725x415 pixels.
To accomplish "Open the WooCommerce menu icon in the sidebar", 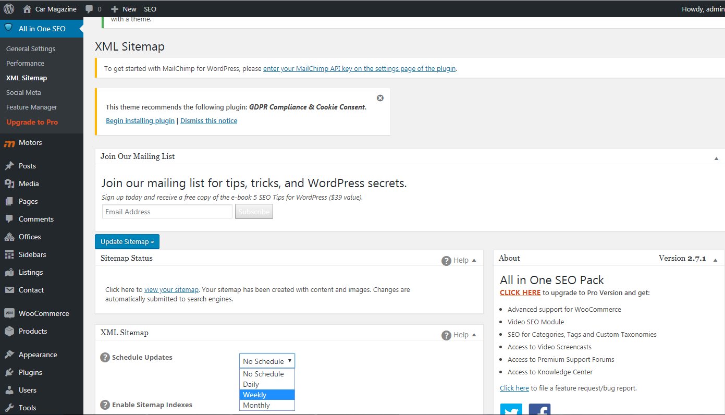I will point(9,313).
